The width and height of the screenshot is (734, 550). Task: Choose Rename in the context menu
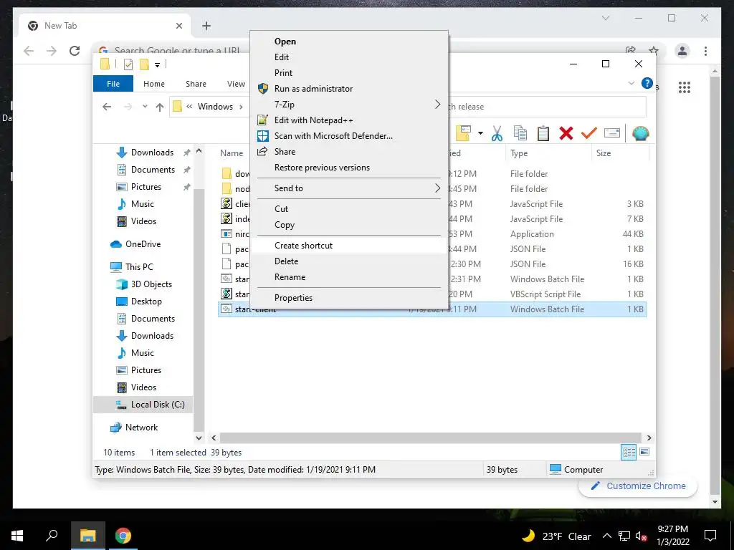(350, 277)
